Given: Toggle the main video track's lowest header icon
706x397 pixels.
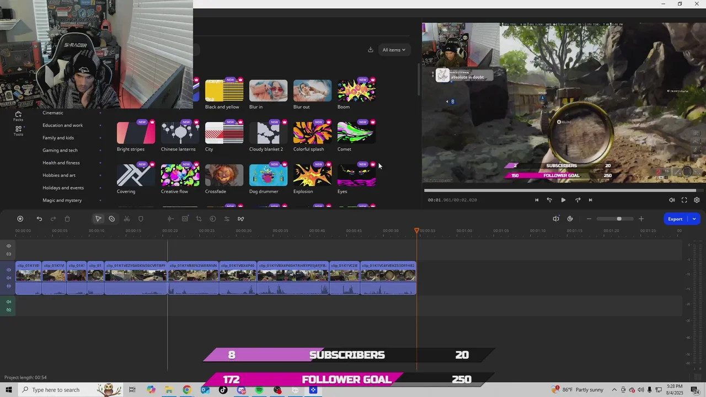Looking at the screenshot, I should click(9, 286).
